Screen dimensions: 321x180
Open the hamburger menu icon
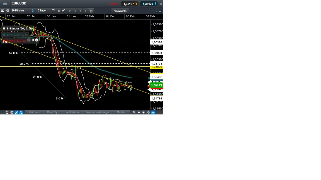point(4,4)
